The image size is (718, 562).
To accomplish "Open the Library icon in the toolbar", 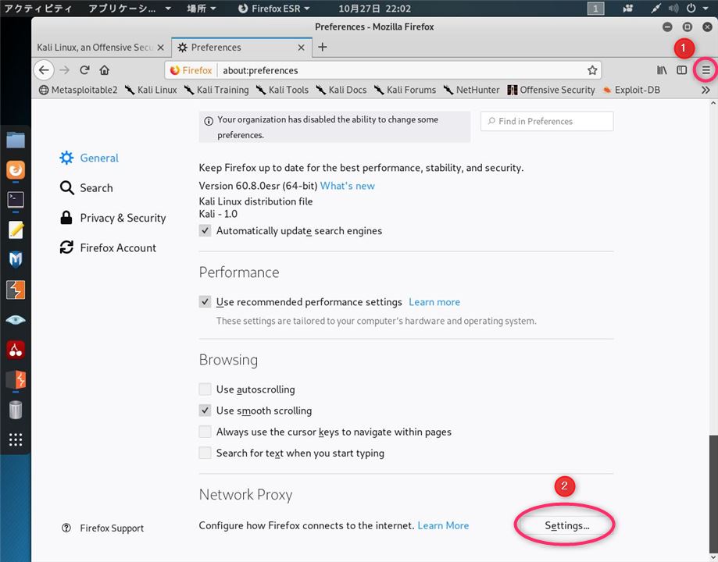I will tap(662, 70).
